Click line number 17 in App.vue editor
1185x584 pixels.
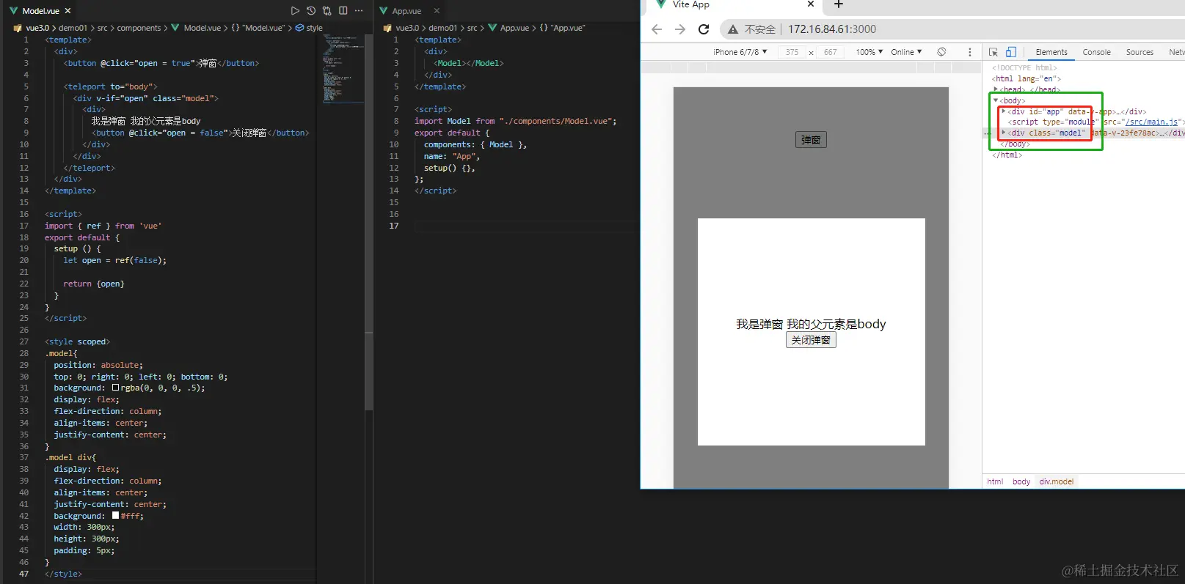(x=394, y=226)
